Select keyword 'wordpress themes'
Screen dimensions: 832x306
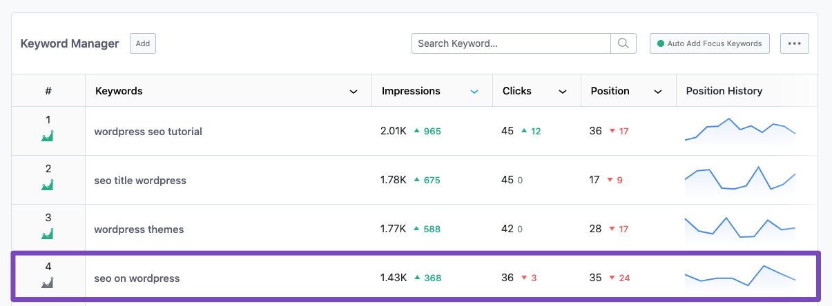(x=139, y=229)
